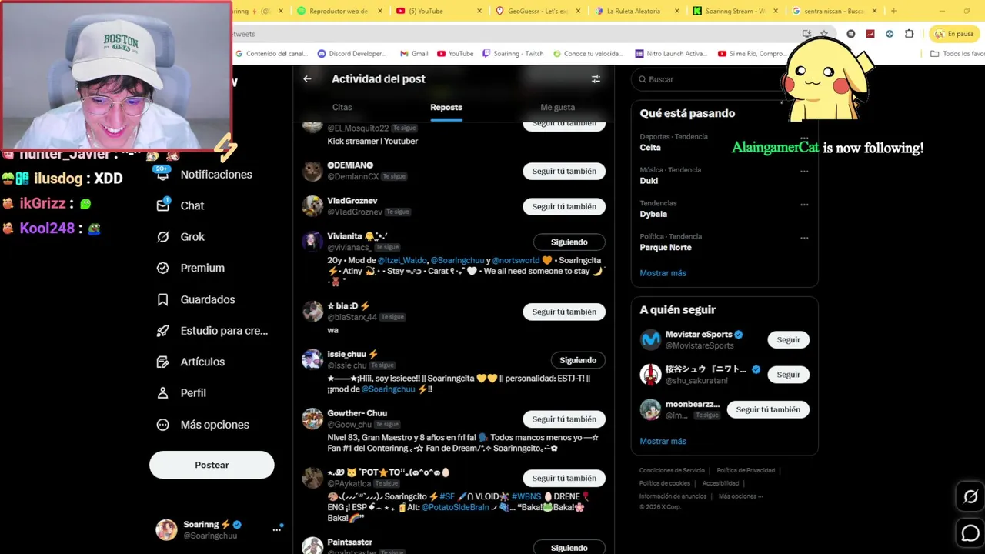Follow Movistar eSports with Seguir

tap(788, 340)
